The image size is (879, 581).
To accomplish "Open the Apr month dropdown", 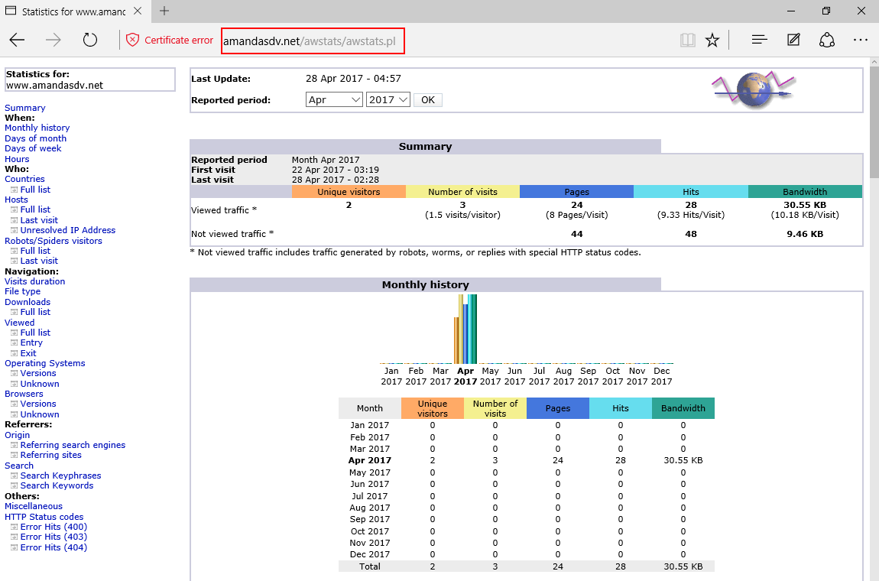I will point(334,100).
